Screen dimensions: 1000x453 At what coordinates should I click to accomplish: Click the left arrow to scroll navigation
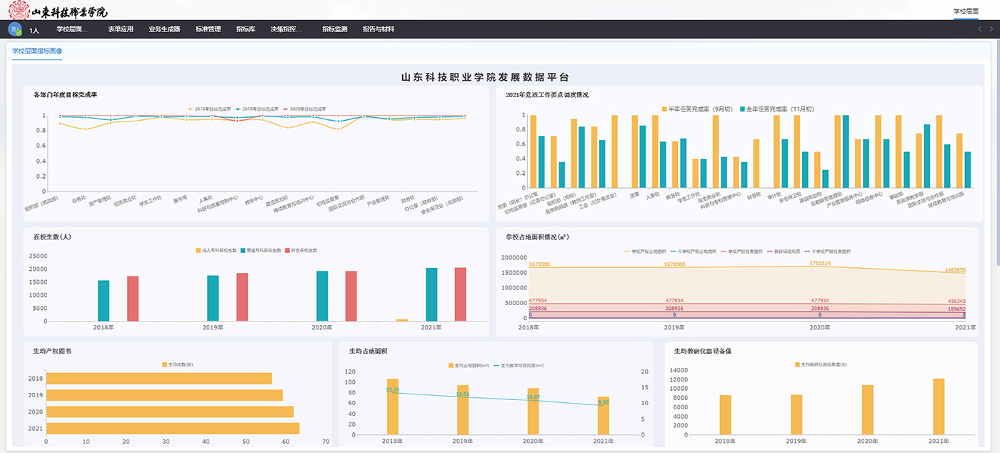click(980, 29)
